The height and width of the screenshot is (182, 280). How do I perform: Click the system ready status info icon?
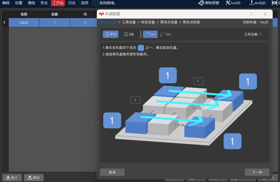[95, 3]
